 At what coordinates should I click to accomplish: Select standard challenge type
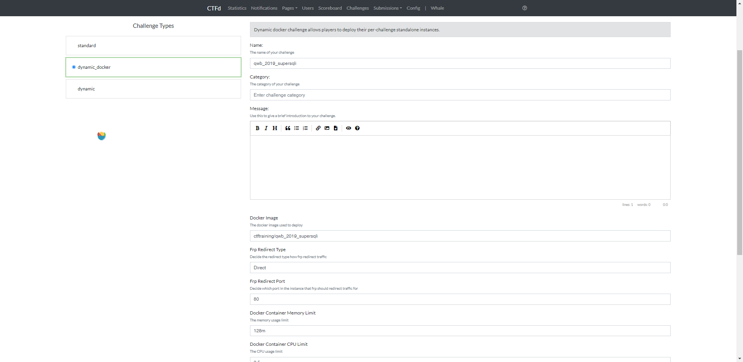153,46
